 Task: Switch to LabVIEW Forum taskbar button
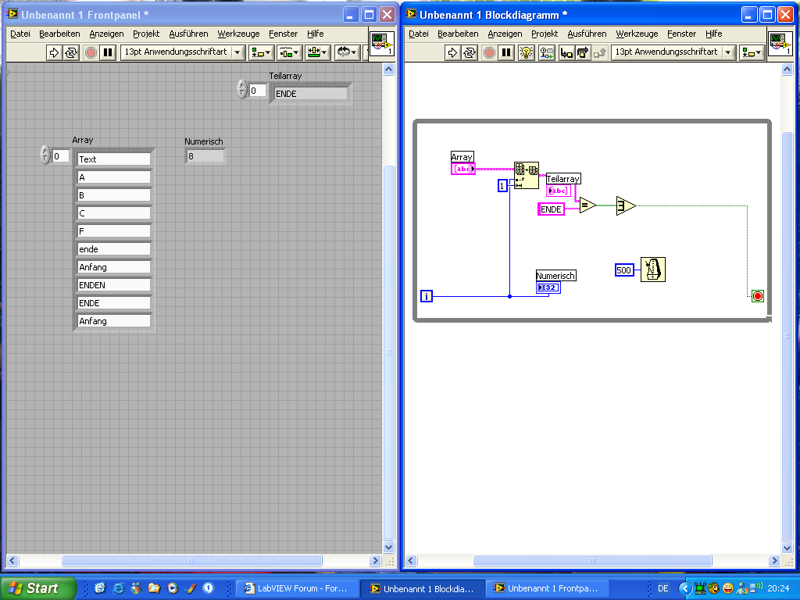(x=297, y=588)
